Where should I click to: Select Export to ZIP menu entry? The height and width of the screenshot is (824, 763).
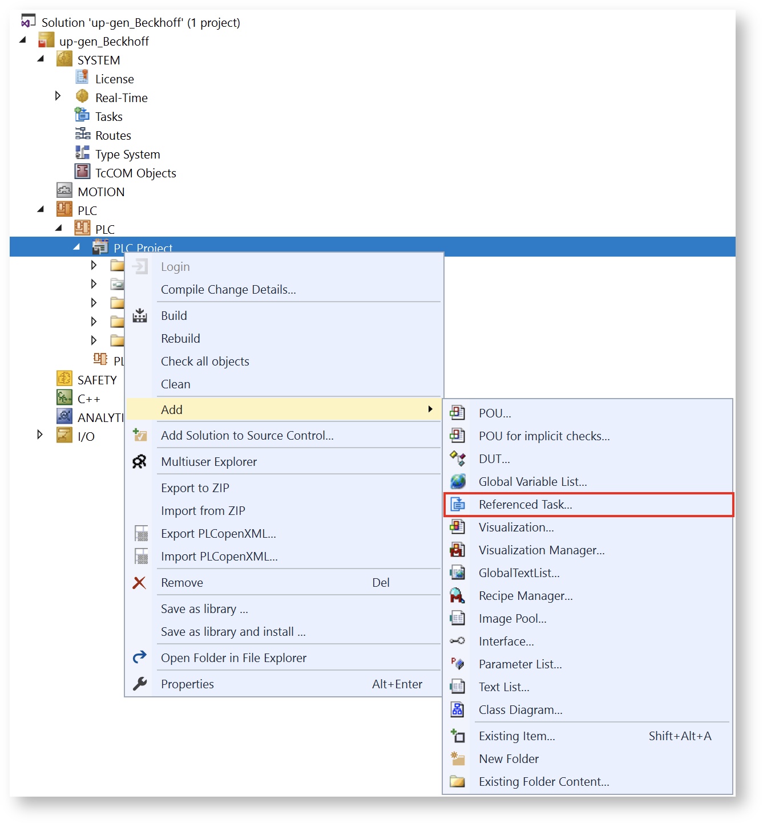click(x=195, y=488)
